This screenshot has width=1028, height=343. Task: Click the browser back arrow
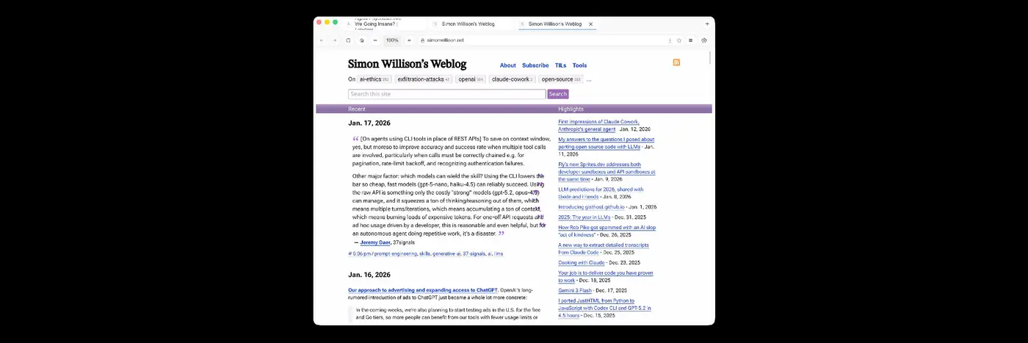(322, 40)
